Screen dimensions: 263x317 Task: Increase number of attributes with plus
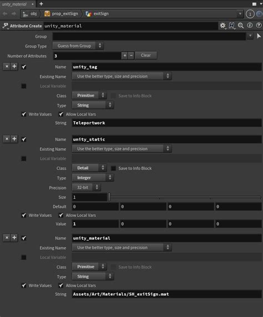pyautogui.click(x=125, y=56)
